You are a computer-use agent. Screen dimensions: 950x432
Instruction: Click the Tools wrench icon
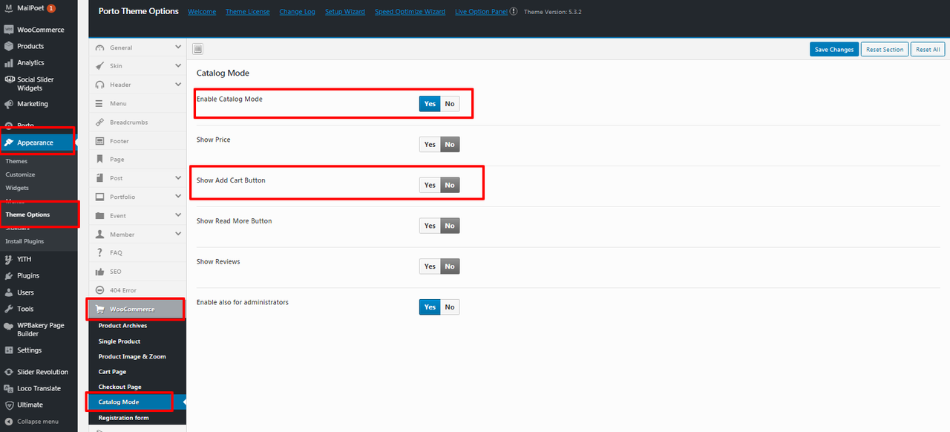tap(9, 309)
